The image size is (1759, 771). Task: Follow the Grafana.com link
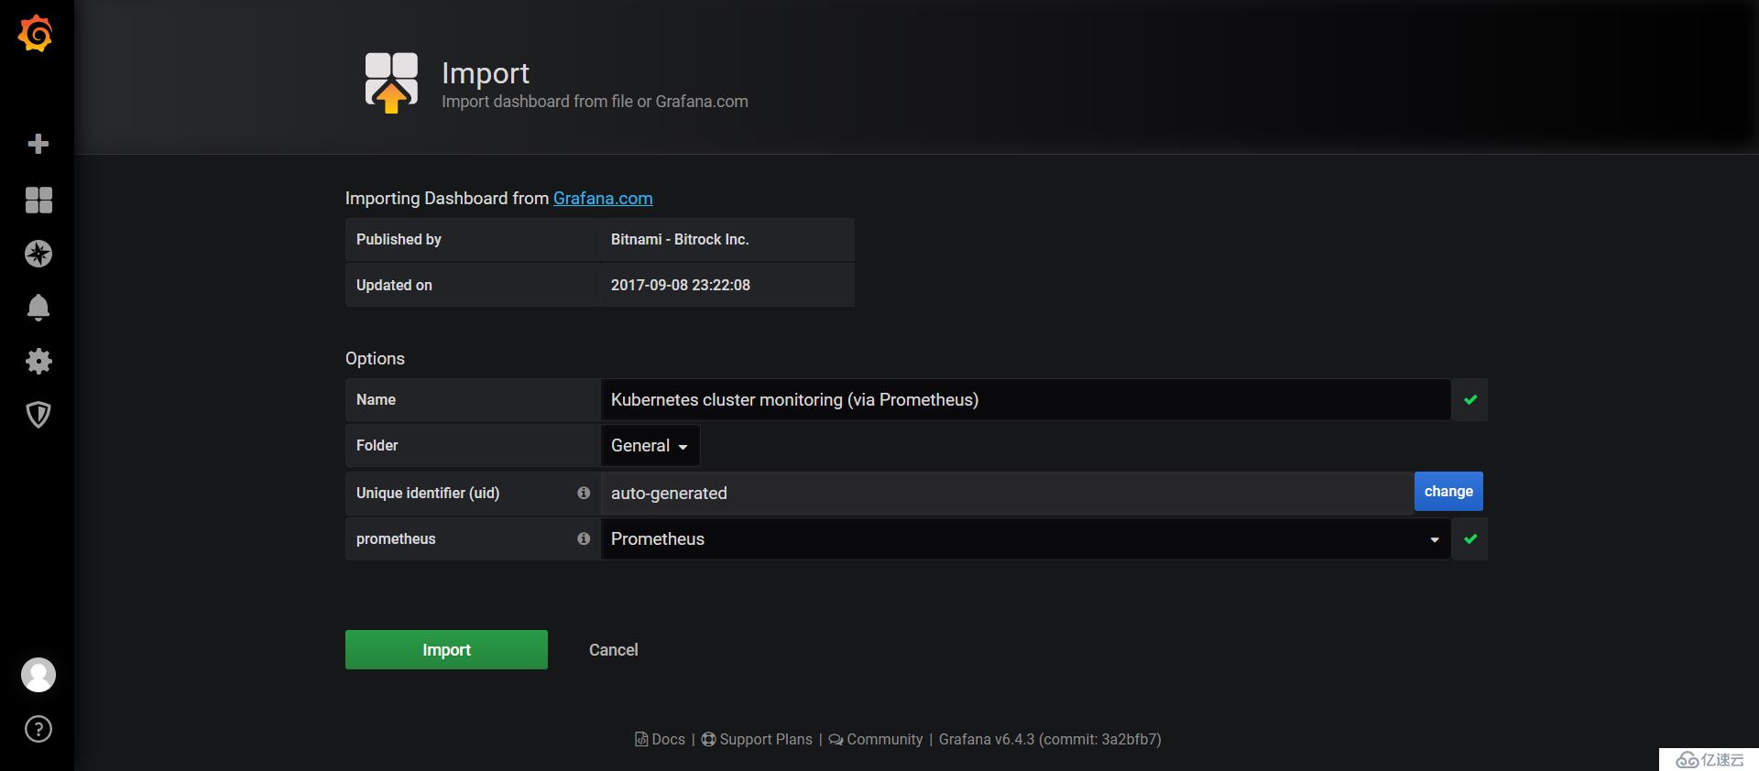(603, 198)
